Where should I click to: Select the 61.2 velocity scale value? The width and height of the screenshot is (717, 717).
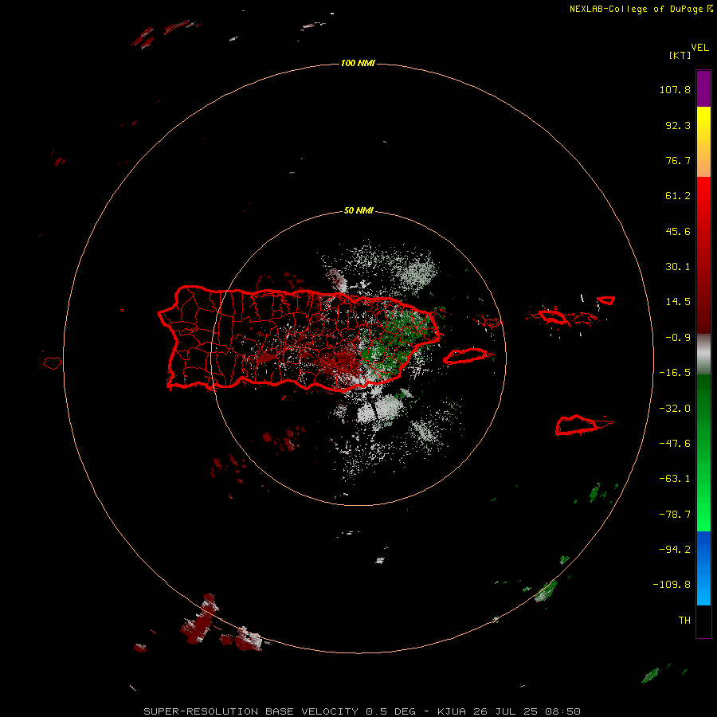[678, 196]
